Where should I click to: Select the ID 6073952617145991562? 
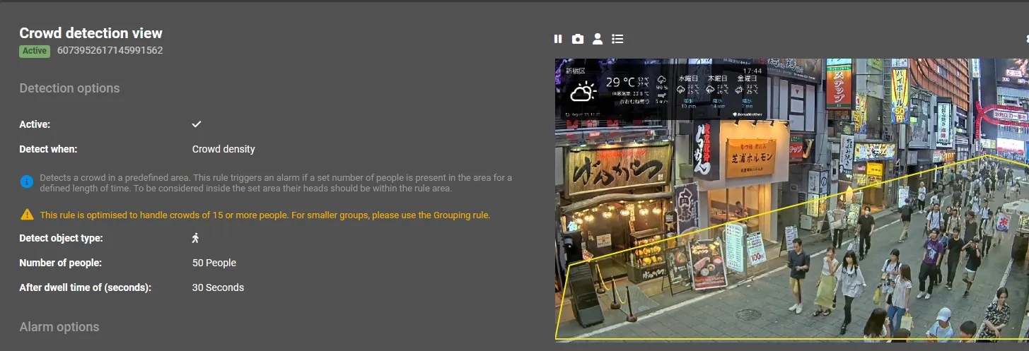tap(110, 51)
